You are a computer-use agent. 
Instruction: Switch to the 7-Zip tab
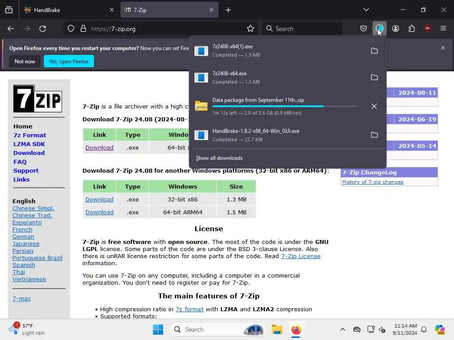point(169,10)
